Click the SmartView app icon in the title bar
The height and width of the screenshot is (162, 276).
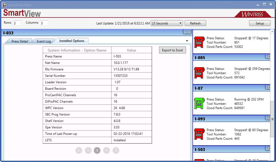click(x=4, y=5)
